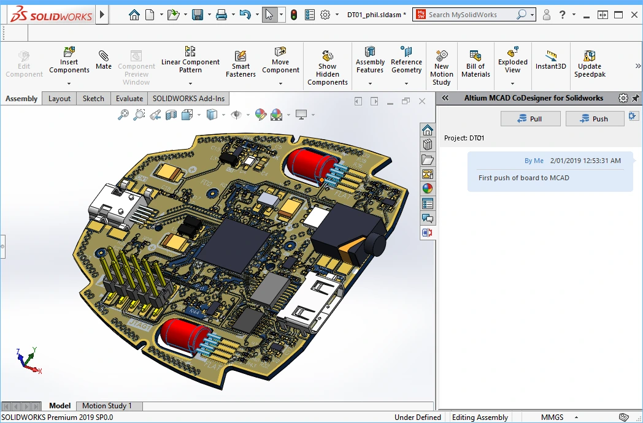The width and height of the screenshot is (643, 423).
Task: Open the Appearances task pane color ball
Action: 428,189
